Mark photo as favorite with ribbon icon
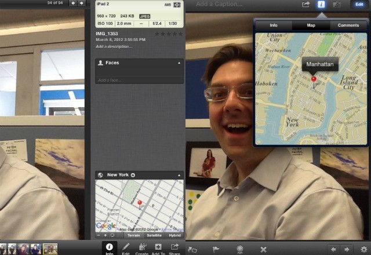371x255 pixels. point(240,249)
